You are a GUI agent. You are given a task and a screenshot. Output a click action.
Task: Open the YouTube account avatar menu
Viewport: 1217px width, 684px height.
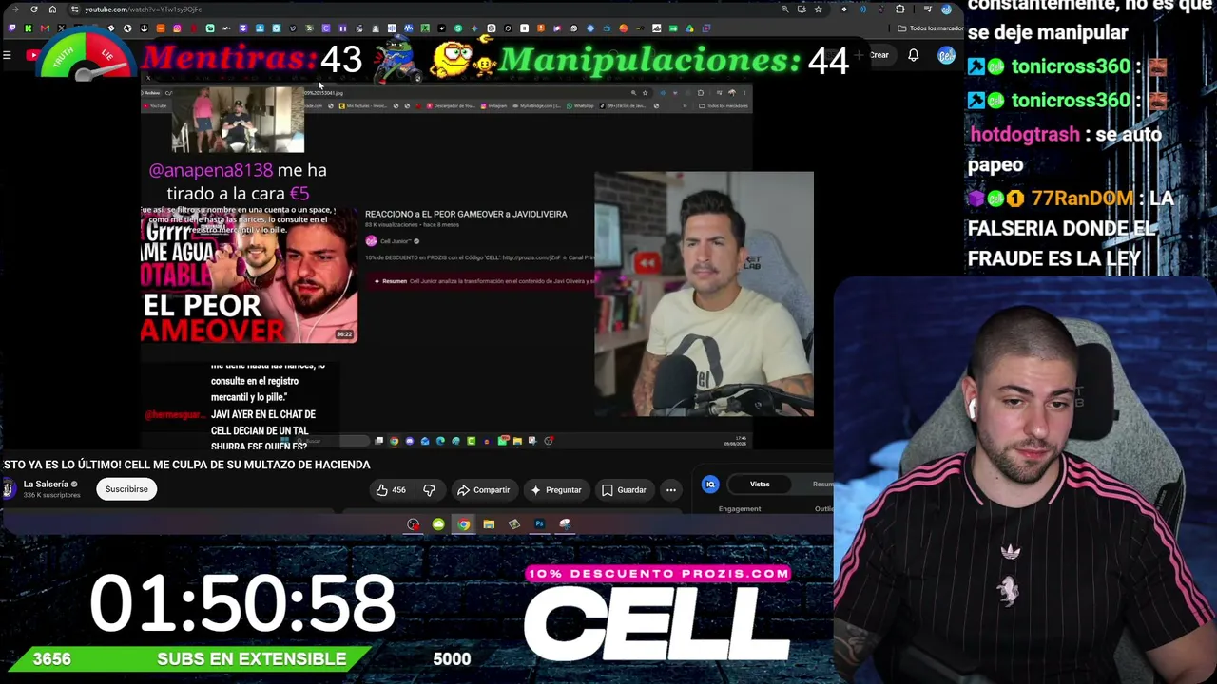pyautogui.click(x=946, y=56)
